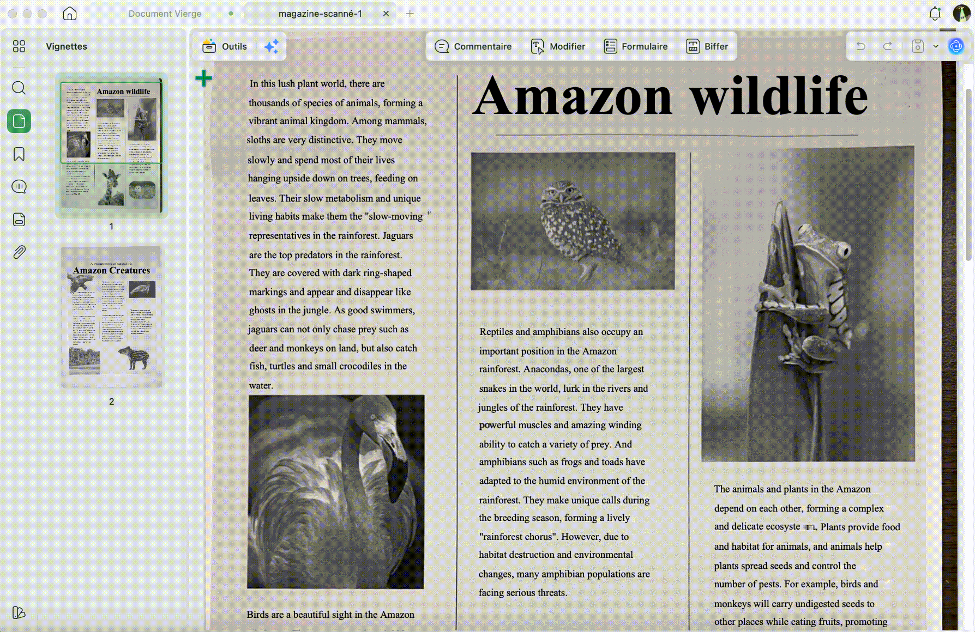Viewport: 975px width, 632px height.
Task: Click the theme icon at sidebar bottom
Action: click(x=19, y=613)
